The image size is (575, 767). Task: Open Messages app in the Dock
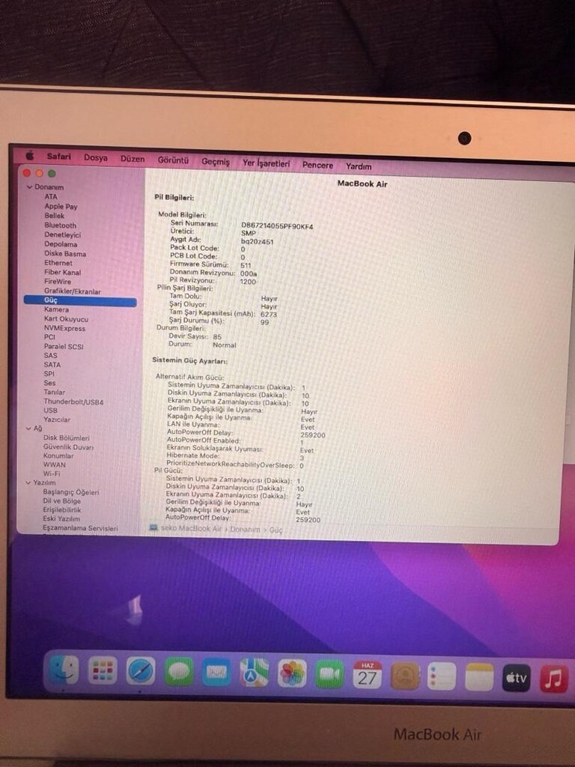pyautogui.click(x=178, y=672)
